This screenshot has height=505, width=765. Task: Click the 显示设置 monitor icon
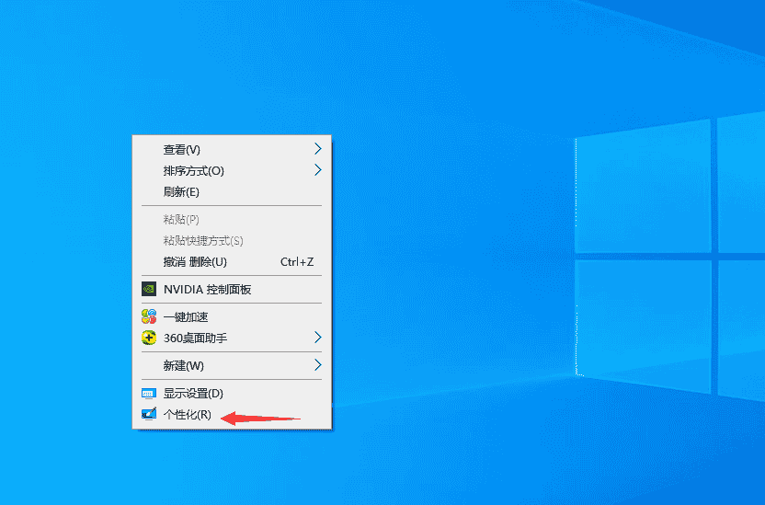point(148,393)
